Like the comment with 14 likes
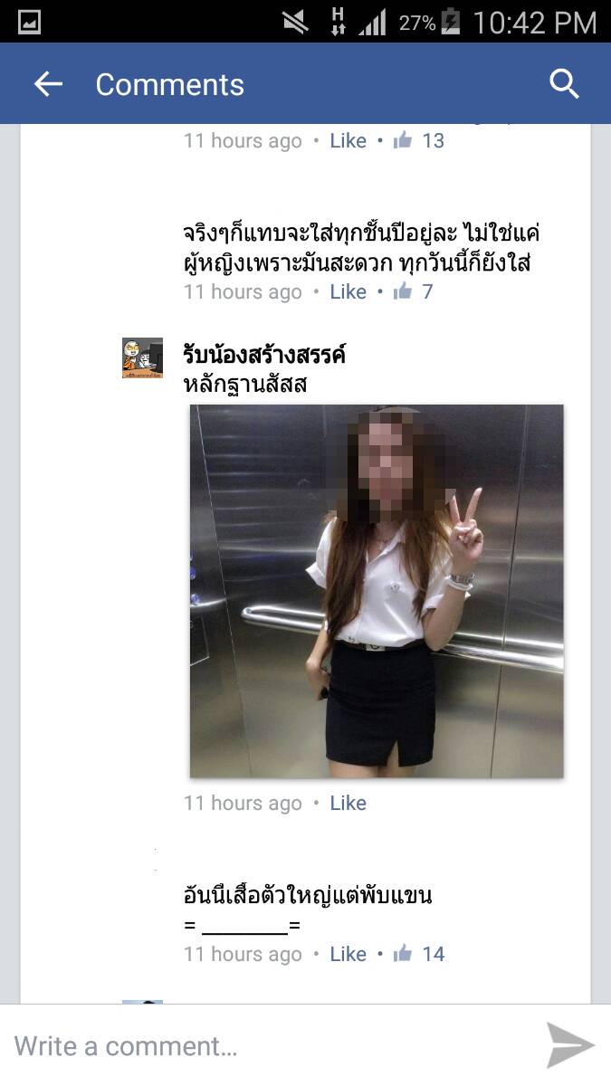Screen dimensions: 611x1086 pos(348,954)
